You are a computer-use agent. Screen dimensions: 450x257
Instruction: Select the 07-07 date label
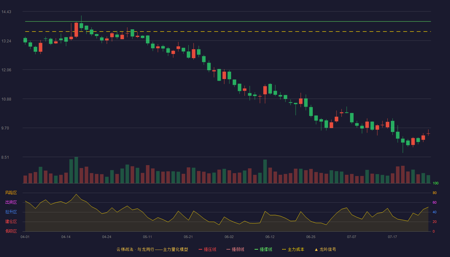(x=352, y=237)
